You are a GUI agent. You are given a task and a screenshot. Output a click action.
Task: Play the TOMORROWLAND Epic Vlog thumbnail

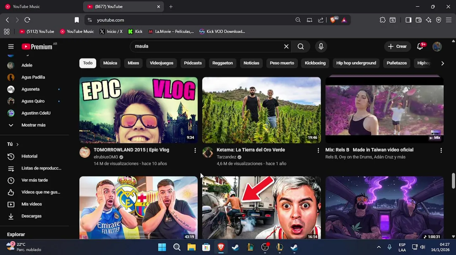coord(138,110)
